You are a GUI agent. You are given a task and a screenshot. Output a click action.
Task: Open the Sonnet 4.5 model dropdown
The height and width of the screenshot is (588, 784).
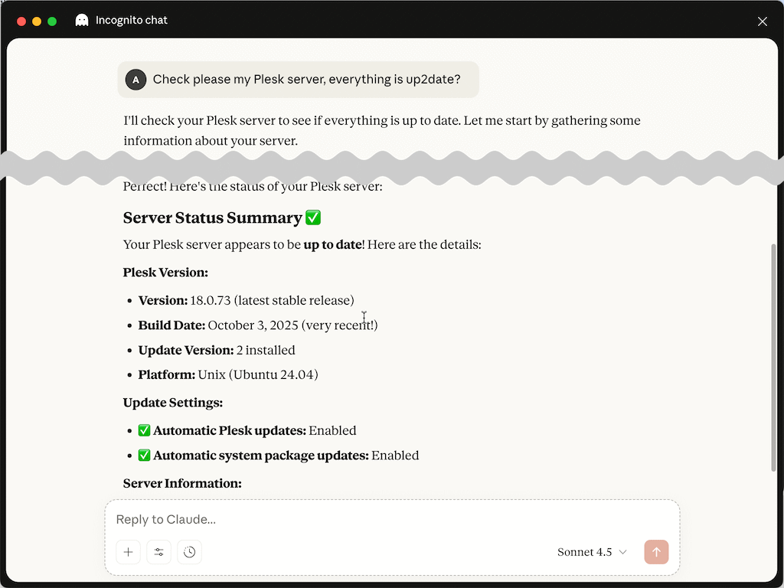click(592, 552)
